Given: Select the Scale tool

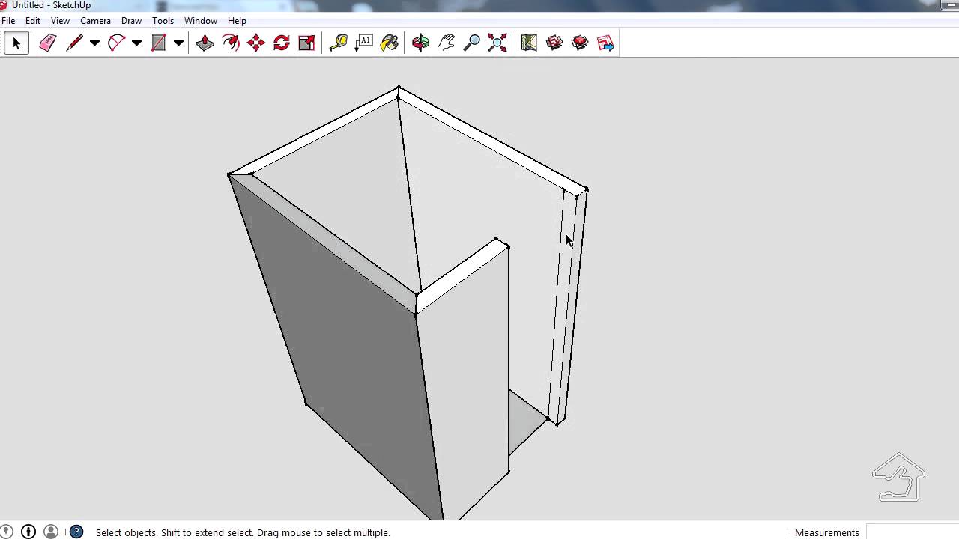Looking at the screenshot, I should [306, 43].
